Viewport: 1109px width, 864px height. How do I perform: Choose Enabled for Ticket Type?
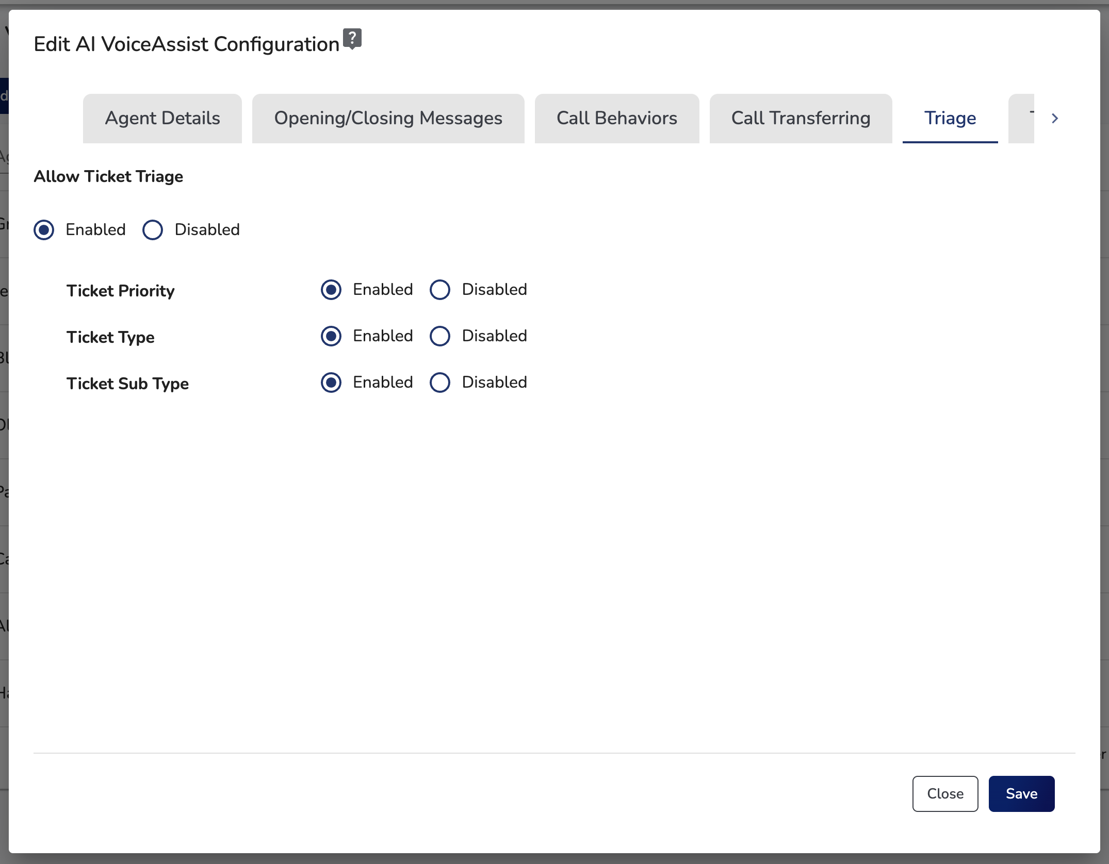(331, 336)
